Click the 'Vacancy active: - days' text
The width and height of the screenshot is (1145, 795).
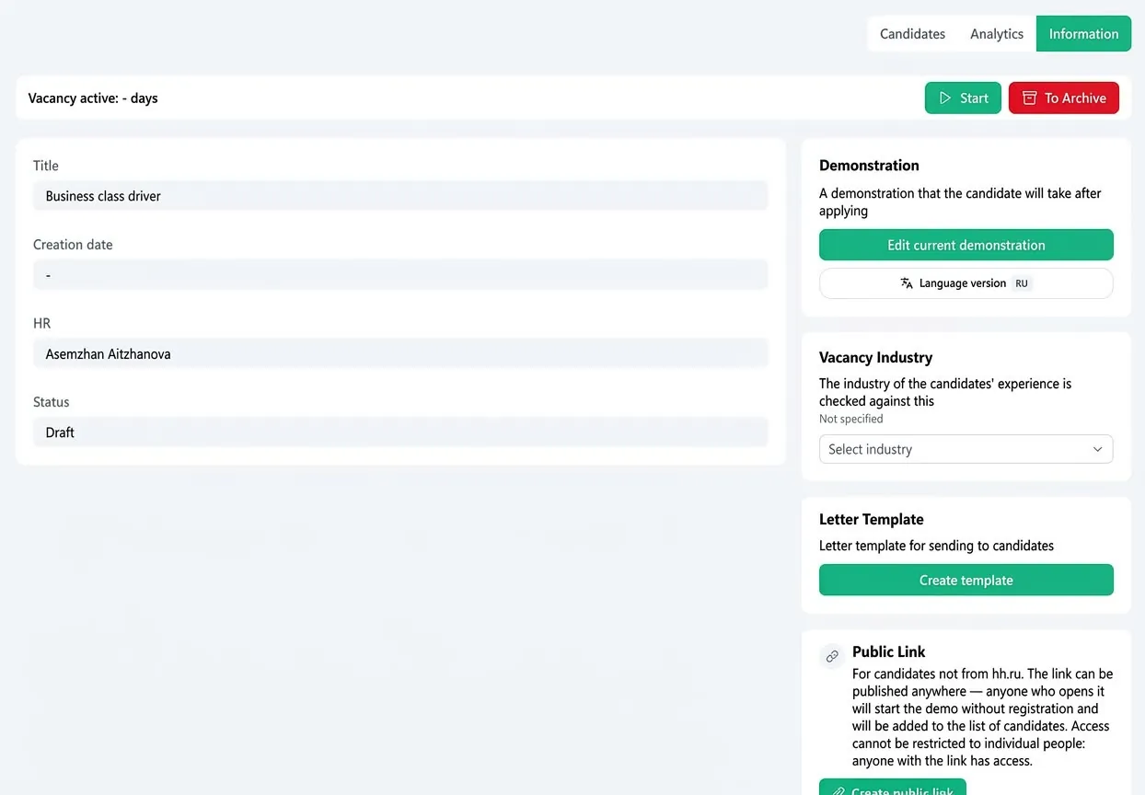(93, 98)
